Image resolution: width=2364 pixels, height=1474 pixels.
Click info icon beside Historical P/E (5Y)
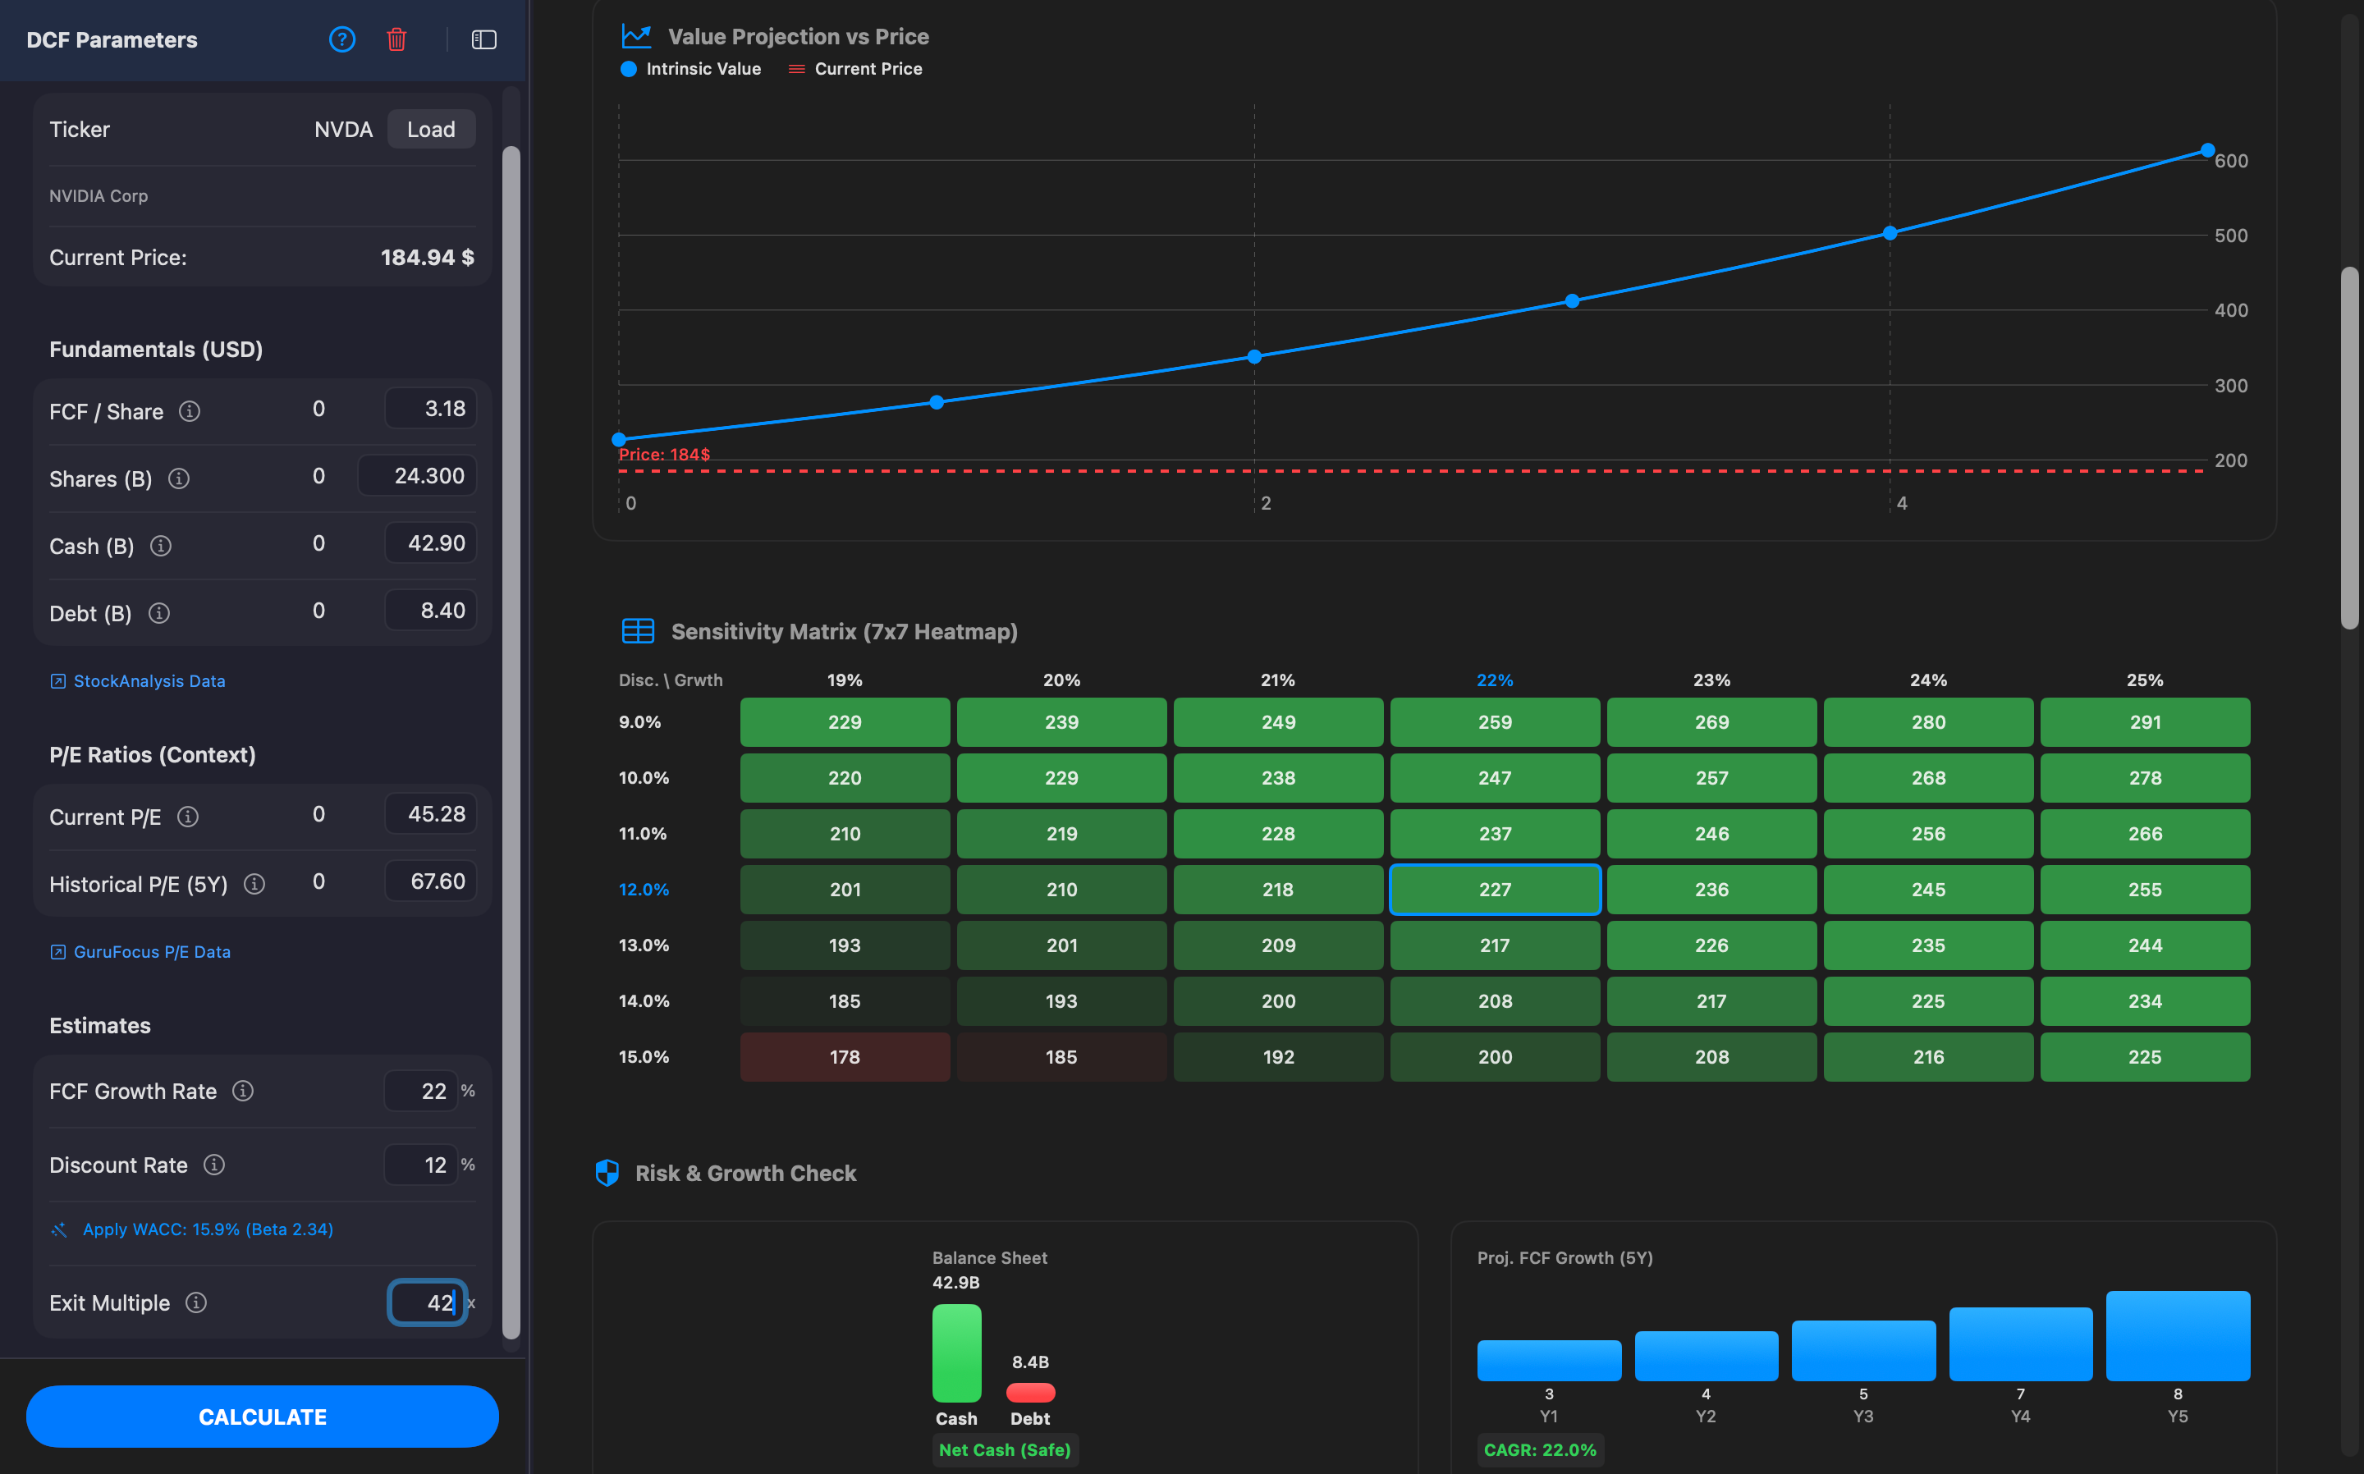[254, 884]
